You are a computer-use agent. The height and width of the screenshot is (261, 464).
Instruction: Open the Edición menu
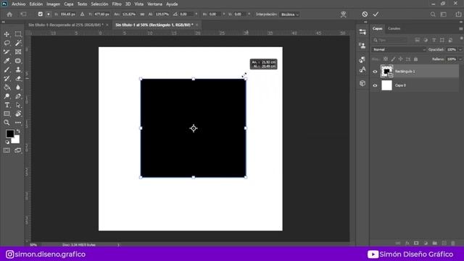36,4
